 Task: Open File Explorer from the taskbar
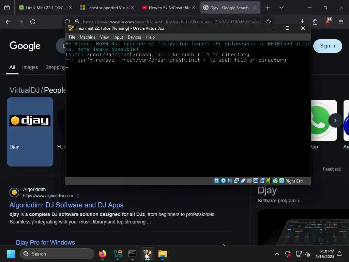pos(163,254)
